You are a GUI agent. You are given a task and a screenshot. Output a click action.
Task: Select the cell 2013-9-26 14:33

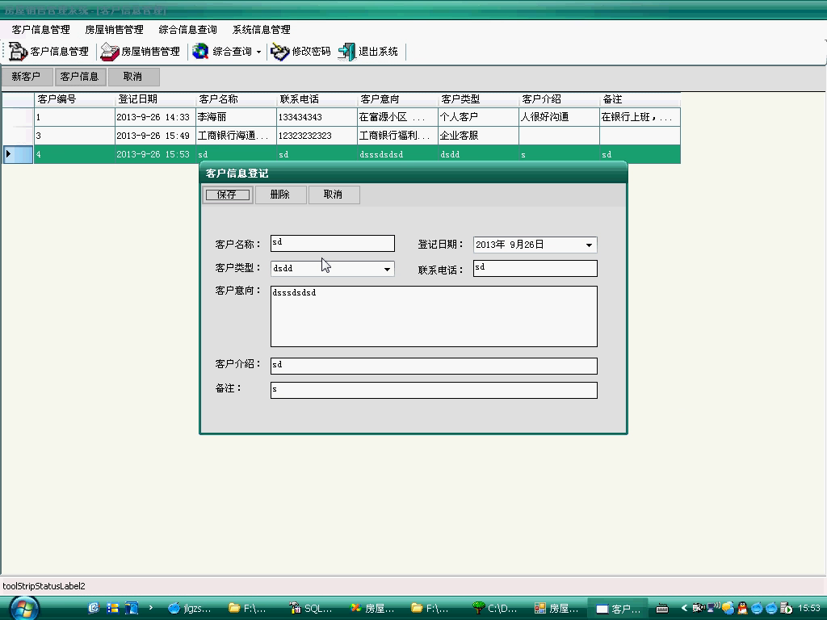(155, 117)
